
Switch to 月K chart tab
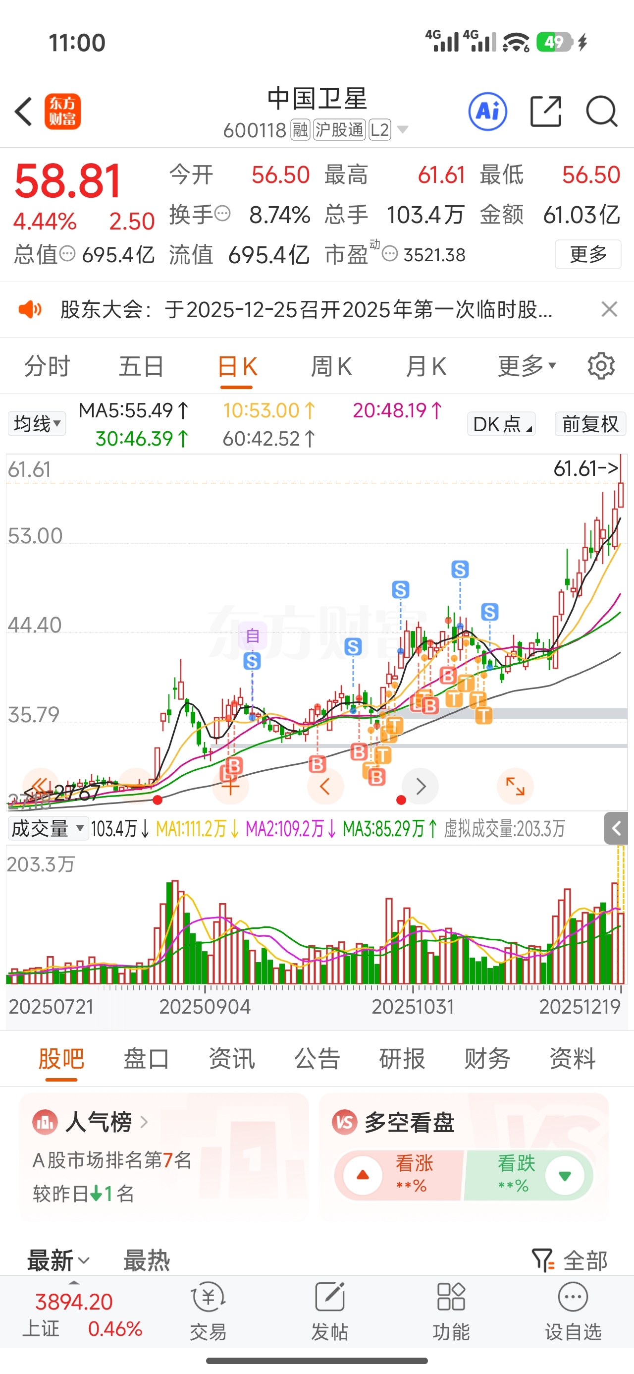click(x=426, y=366)
